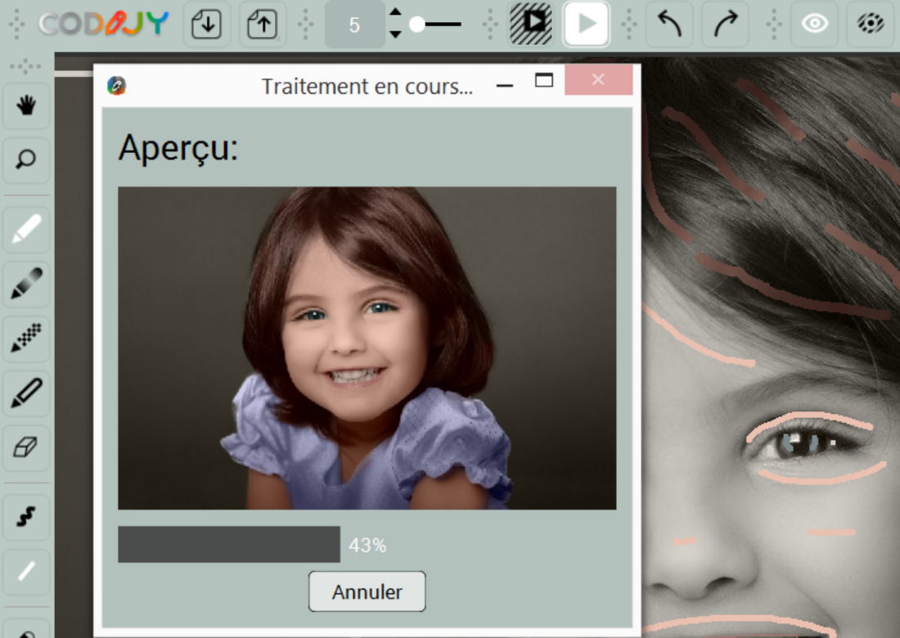Maximize the Traitement en cours dialog
This screenshot has height=638, width=900.
(544, 80)
